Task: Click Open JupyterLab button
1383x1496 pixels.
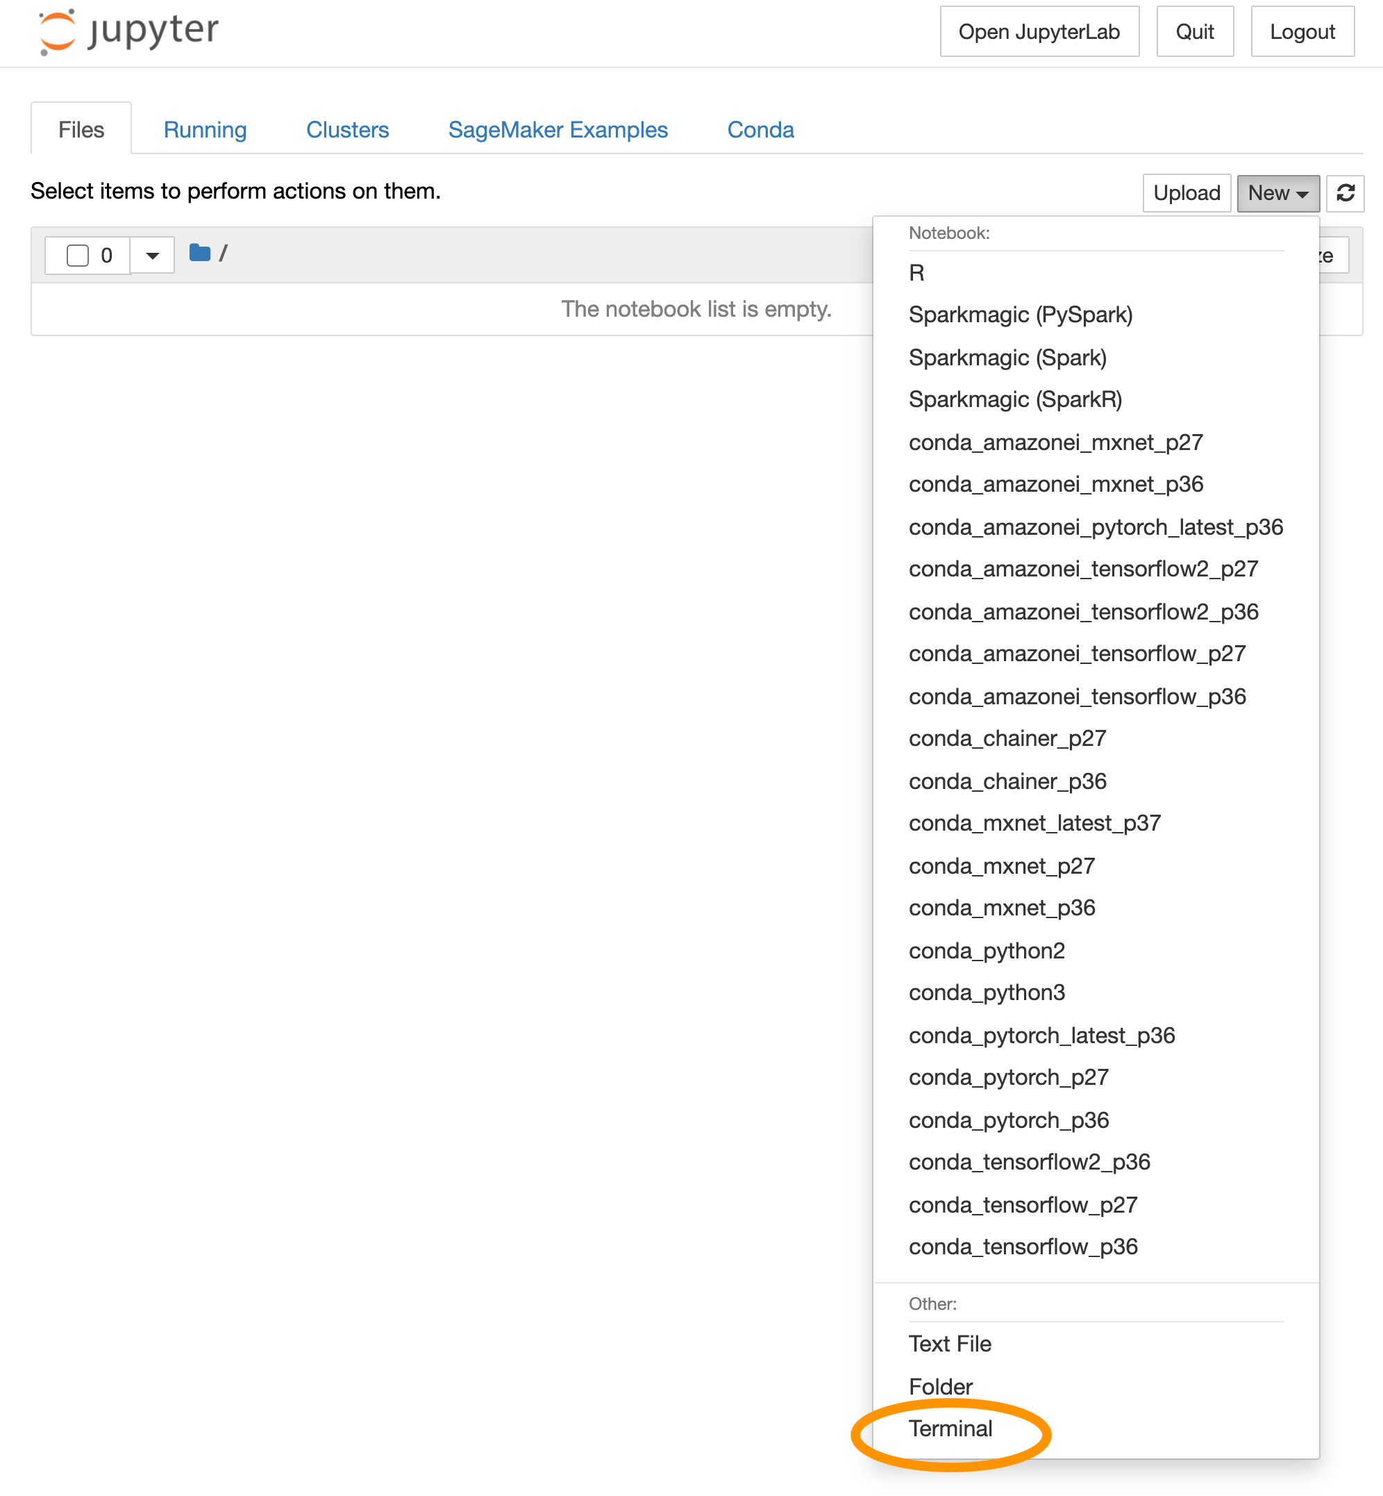Action: [x=1039, y=31]
